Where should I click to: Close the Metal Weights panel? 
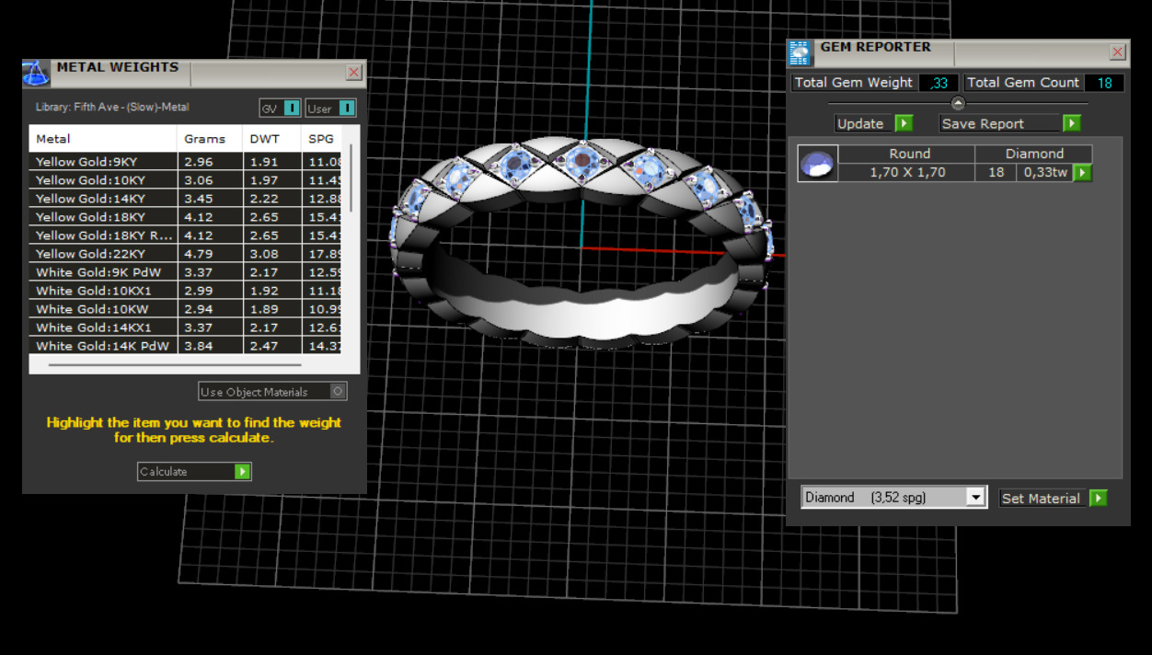[x=353, y=73]
